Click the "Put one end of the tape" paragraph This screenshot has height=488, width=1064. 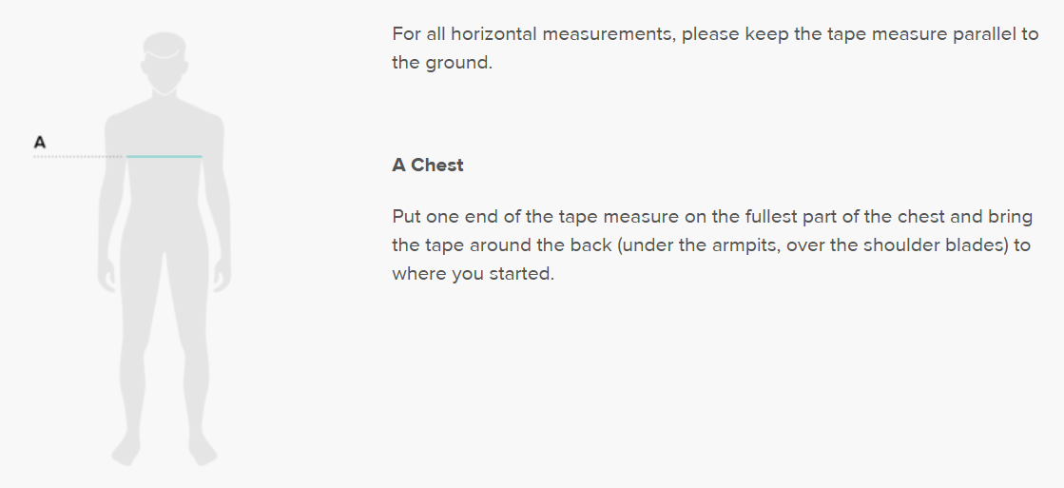click(712, 245)
